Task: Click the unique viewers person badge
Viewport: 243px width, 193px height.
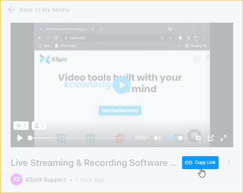Action: click(x=39, y=125)
